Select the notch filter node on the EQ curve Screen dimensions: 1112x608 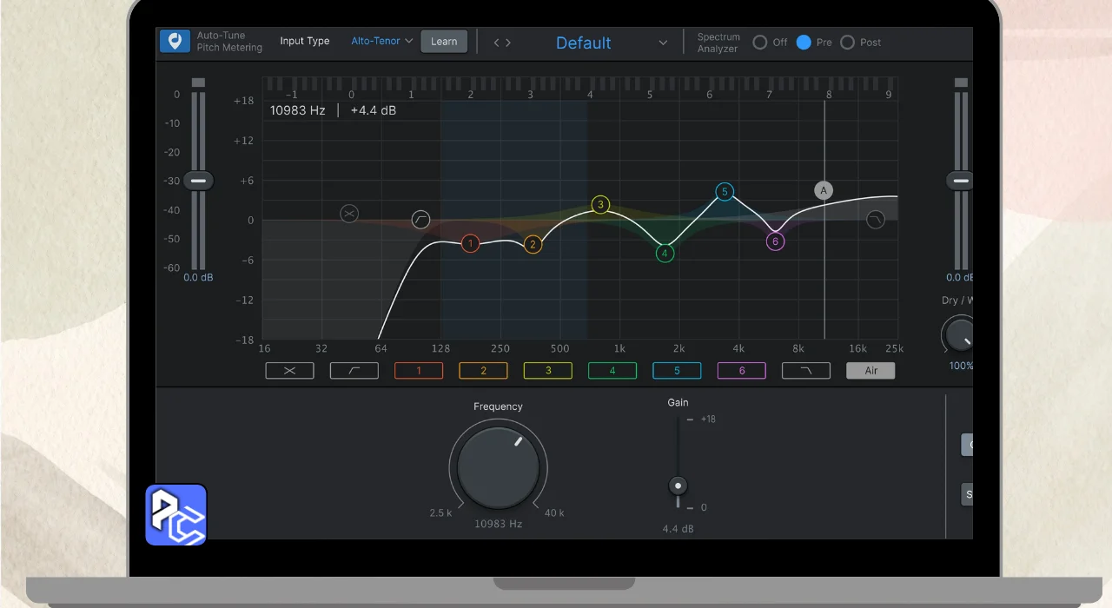point(349,213)
